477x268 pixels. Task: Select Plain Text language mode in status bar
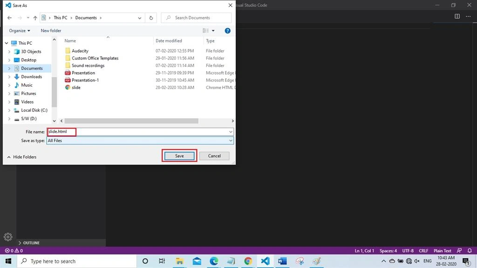(443, 251)
